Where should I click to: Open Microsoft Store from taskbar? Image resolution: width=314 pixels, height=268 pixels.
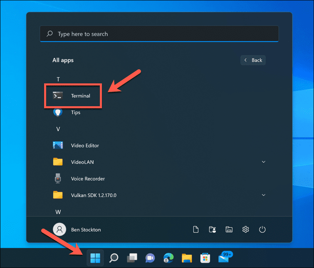[205, 258]
